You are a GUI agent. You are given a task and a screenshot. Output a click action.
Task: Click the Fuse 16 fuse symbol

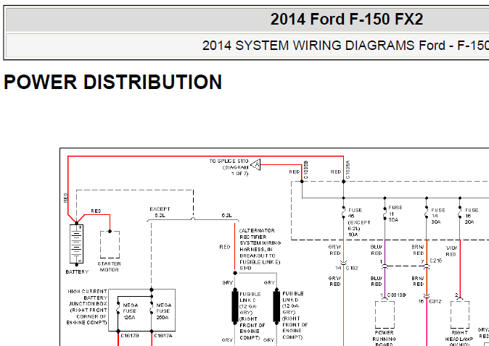(460, 213)
